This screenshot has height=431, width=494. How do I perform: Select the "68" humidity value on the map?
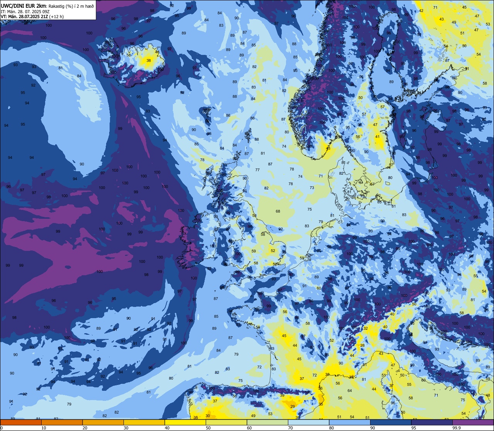278,211
